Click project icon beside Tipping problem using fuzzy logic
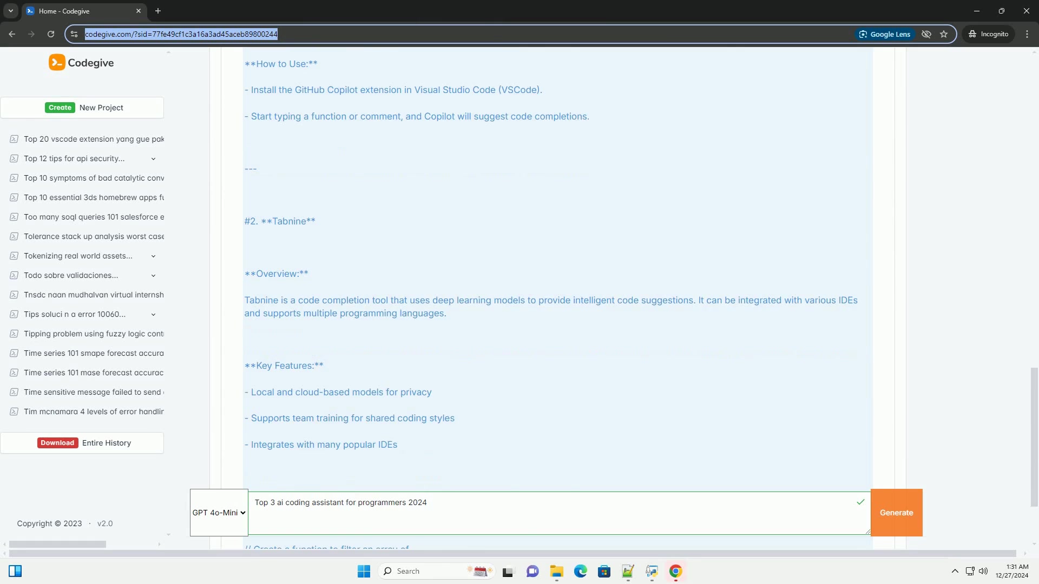Viewport: 1039px width, 584px height. (14, 334)
